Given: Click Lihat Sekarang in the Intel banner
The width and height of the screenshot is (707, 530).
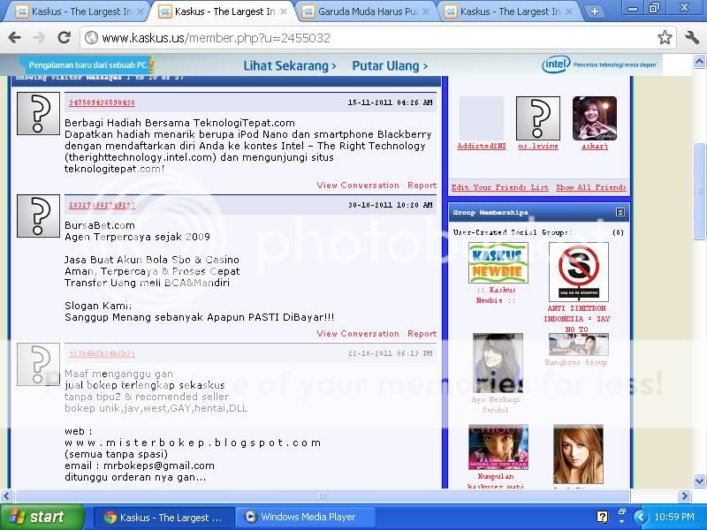Looking at the screenshot, I should coord(290,65).
